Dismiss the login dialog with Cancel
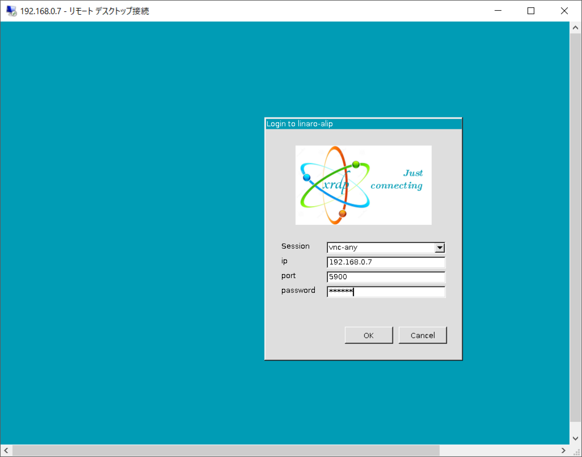 (x=422, y=336)
